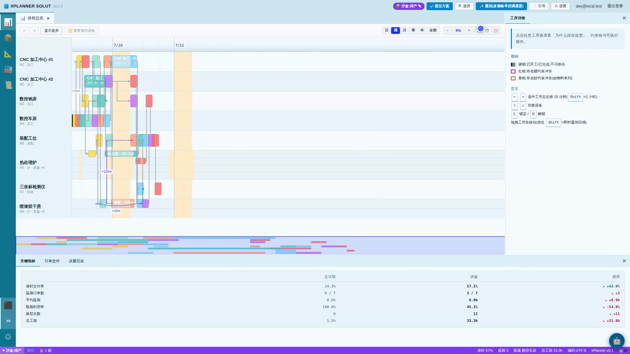Click the 7/11 date header marker
Image resolution: width=630 pixels, height=354 pixels.
179,45
